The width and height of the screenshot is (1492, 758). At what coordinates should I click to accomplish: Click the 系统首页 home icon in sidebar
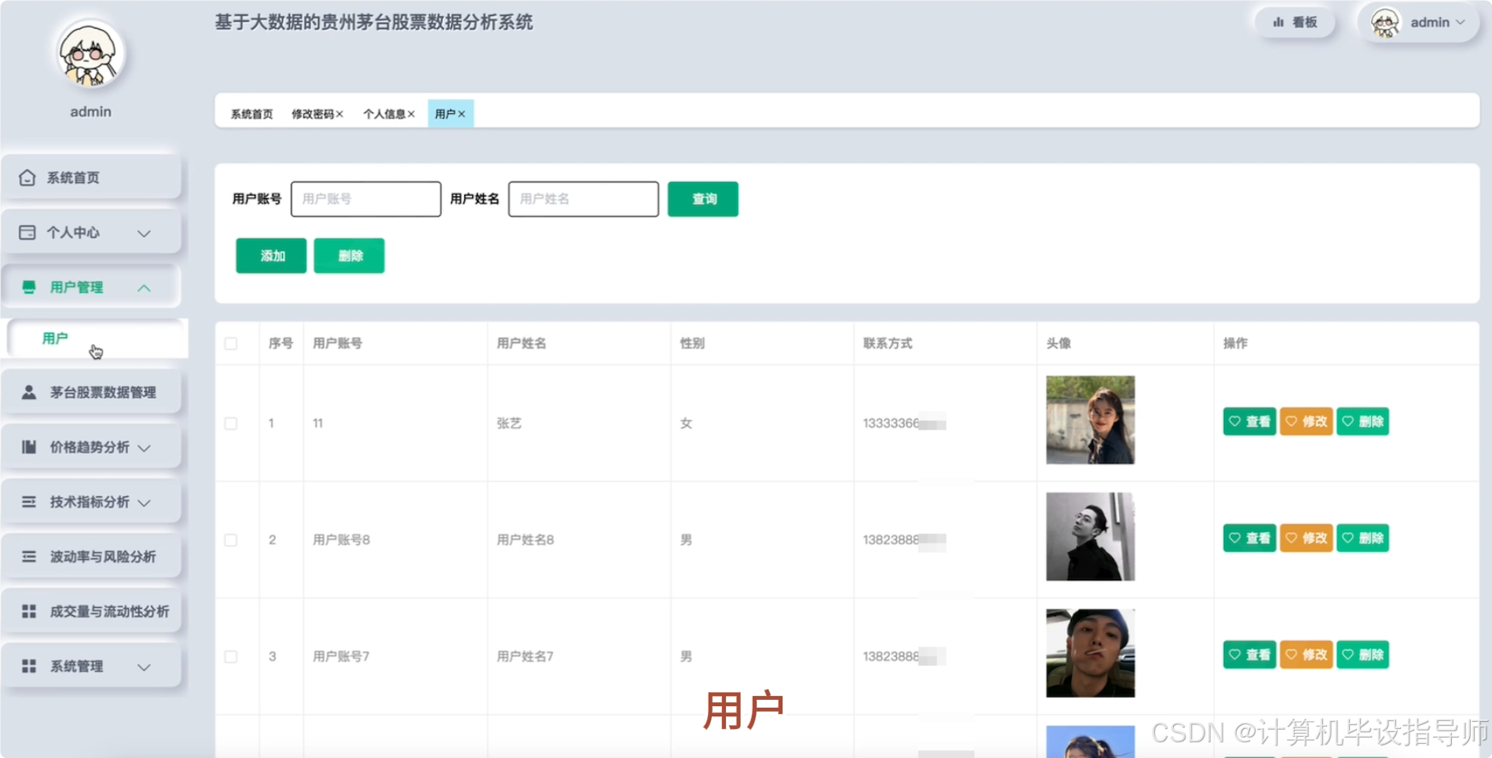(x=26, y=178)
